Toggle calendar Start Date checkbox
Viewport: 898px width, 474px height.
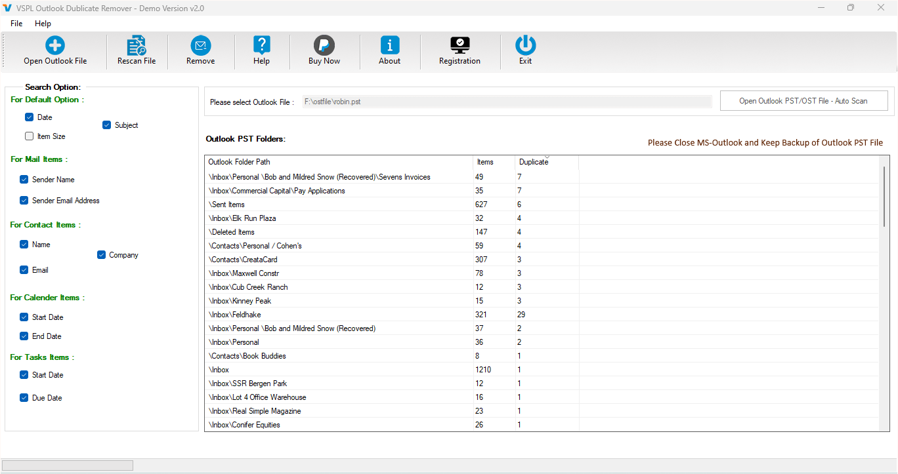point(24,317)
